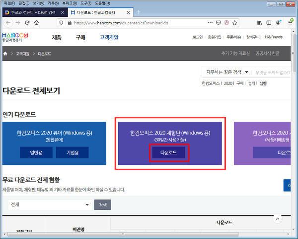
Task: Click the browser forward arrow
Action: click(x=18, y=23)
